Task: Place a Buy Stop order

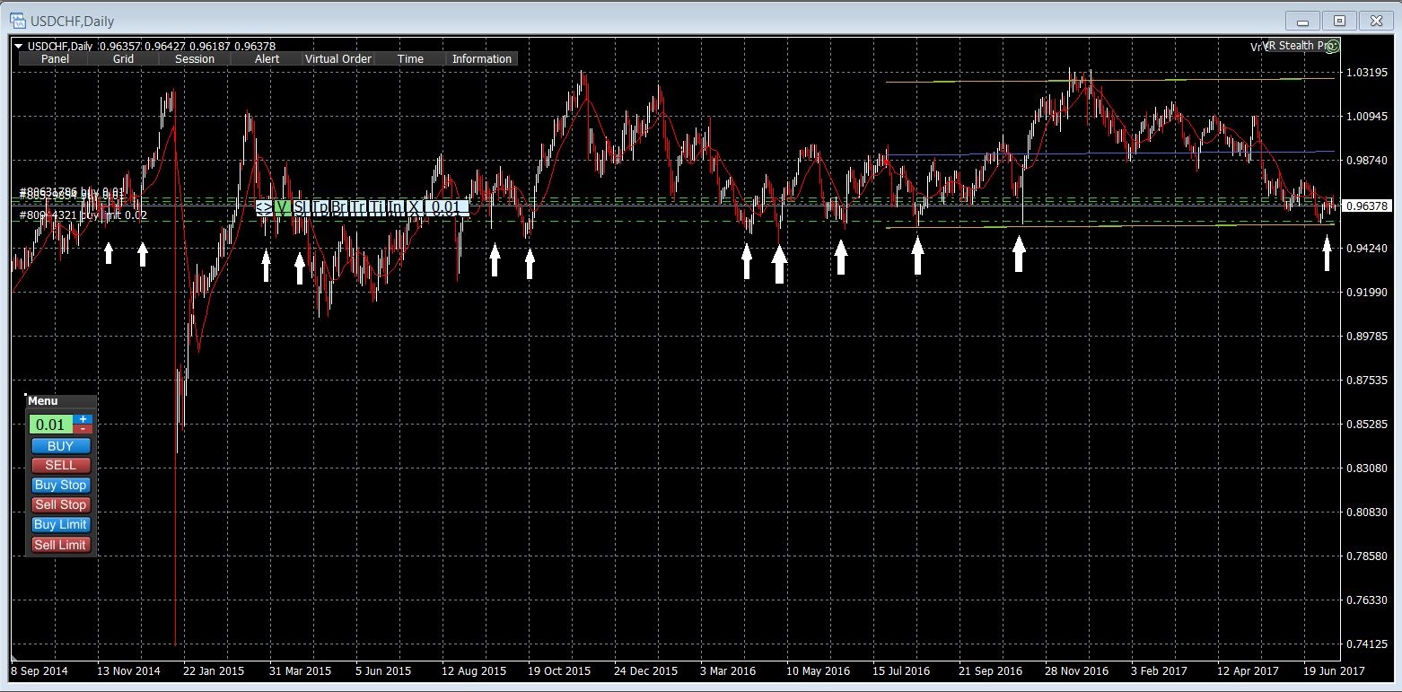Action: click(x=60, y=485)
